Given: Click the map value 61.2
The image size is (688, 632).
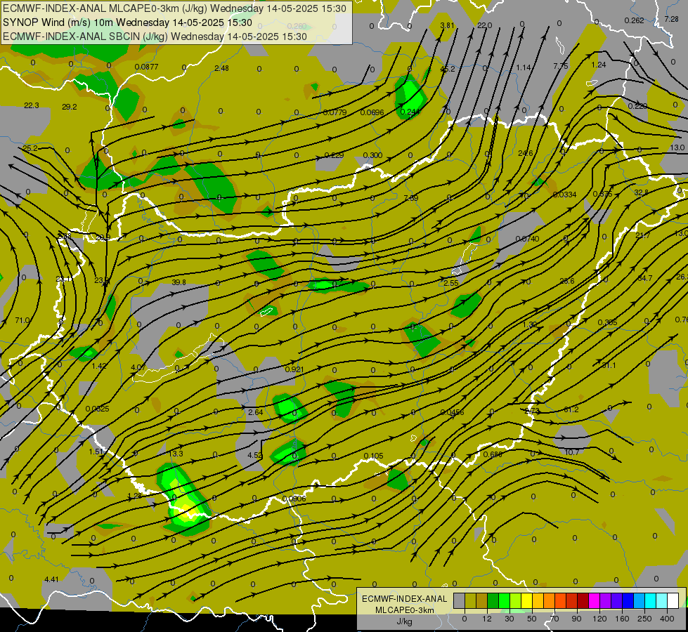Looking at the screenshot, I should coord(571,409).
